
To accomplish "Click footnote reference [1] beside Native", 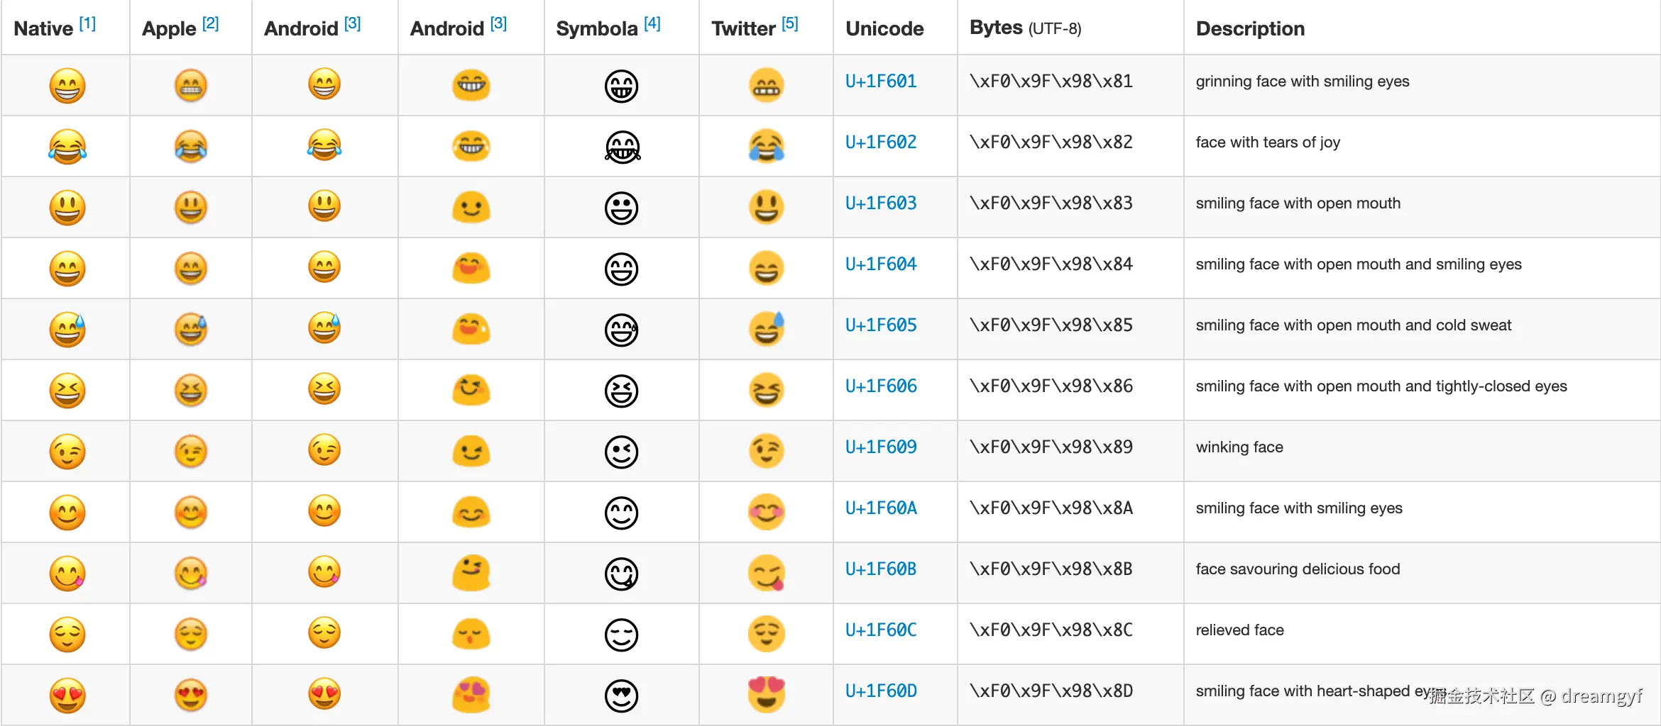I will 87,24.
